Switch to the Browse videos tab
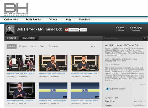This screenshot has height=108, width=148. pyautogui.click(x=29, y=38)
